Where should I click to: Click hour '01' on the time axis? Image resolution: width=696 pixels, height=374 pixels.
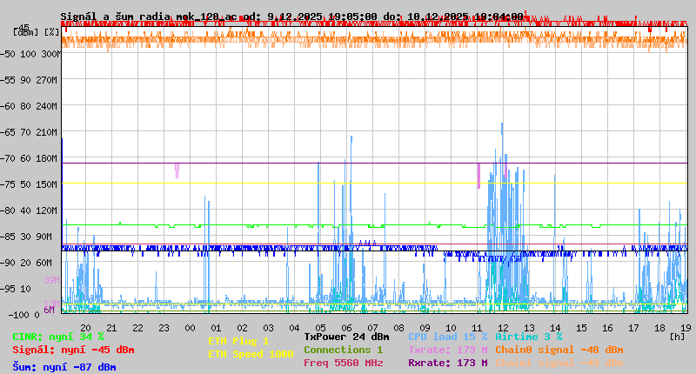(x=216, y=328)
